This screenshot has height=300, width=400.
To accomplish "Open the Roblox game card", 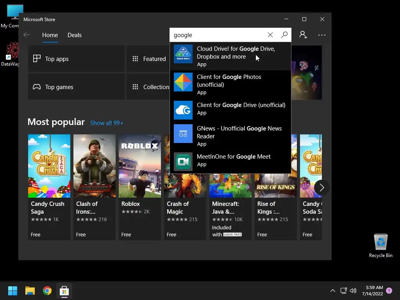I will pyautogui.click(x=140, y=187).
